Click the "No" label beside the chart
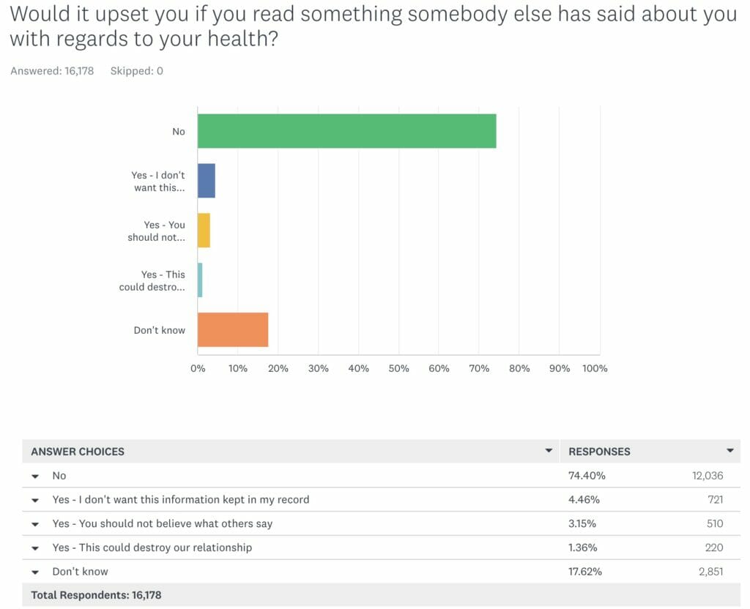The image size is (750, 609). point(179,132)
